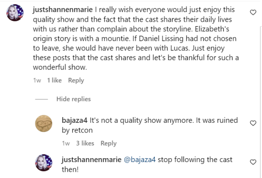Image resolution: width=262 pixels, height=178 pixels.
Task: Like justshannenmarie's top comment with heart icon
Action: coord(253,13)
